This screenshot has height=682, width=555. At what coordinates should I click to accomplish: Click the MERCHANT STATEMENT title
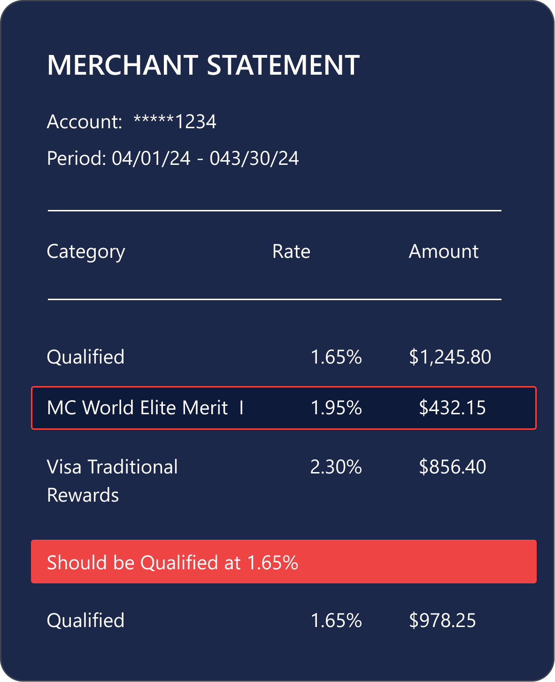pyautogui.click(x=203, y=65)
